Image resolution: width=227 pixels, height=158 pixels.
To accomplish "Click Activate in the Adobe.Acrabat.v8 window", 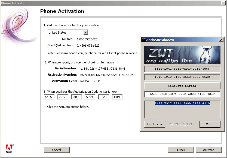I will (155, 124).
